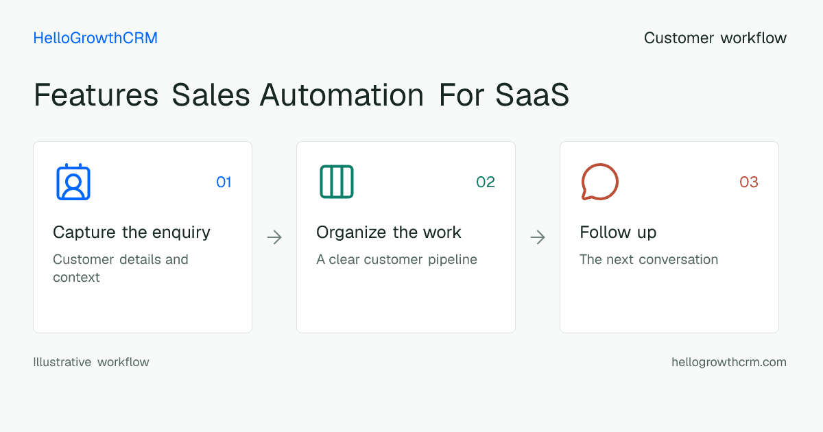Viewport: 823px width, 432px height.
Task: Visit the hellogrowthcrm.com link
Action: pos(729,362)
